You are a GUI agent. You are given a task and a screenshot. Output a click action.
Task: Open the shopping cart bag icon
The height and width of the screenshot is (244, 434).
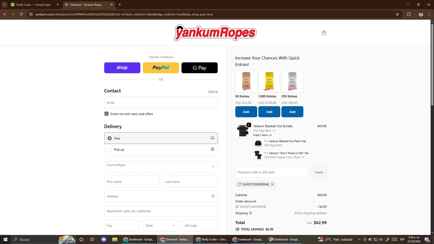[324, 33]
